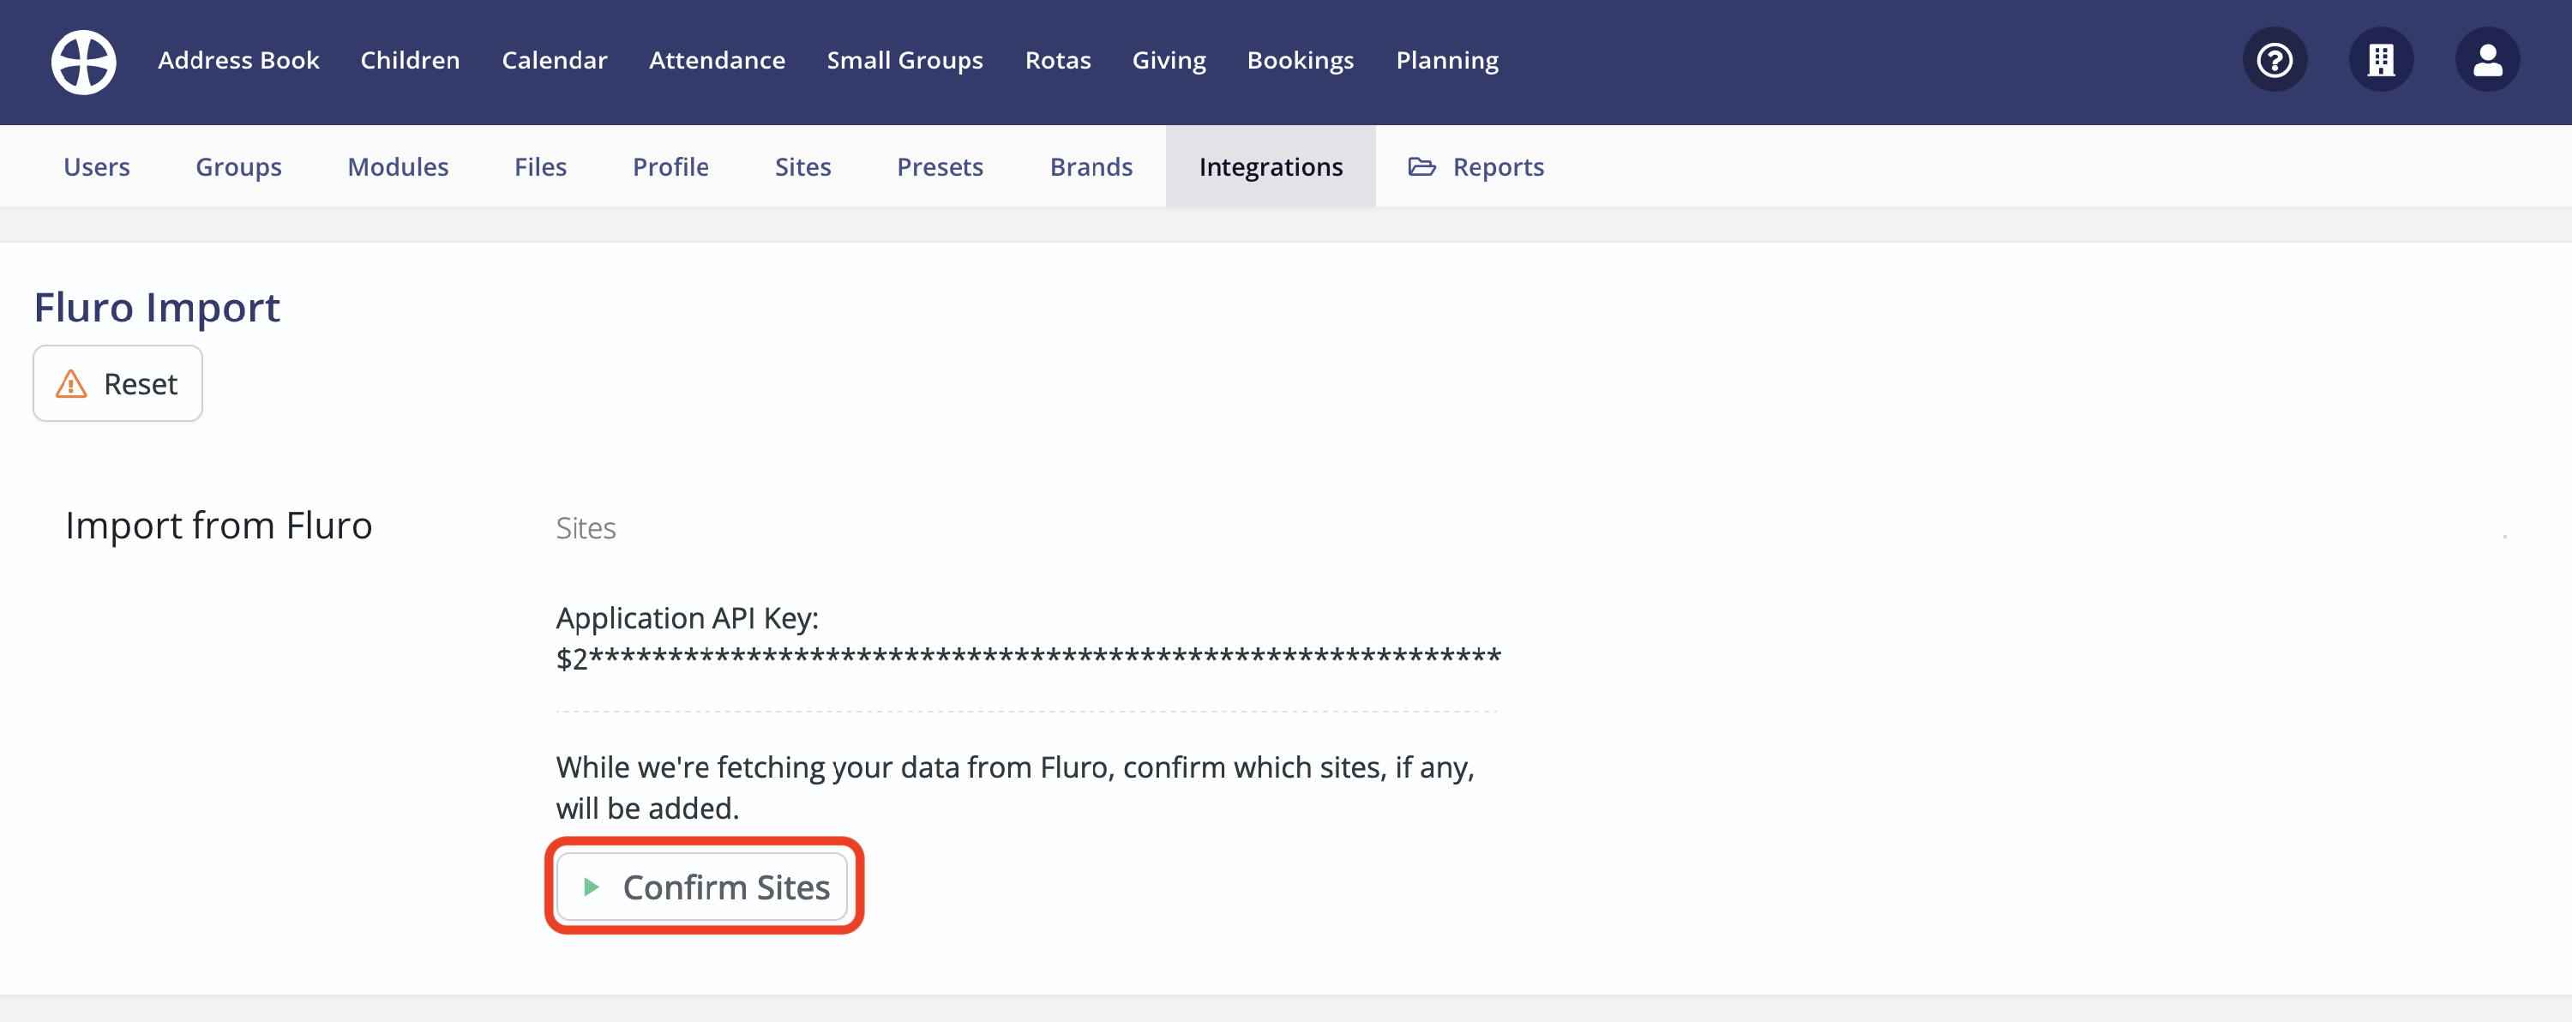The height and width of the screenshot is (1022, 2572).
Task: Click the ChurchSuite logo top left
Action: 83,61
